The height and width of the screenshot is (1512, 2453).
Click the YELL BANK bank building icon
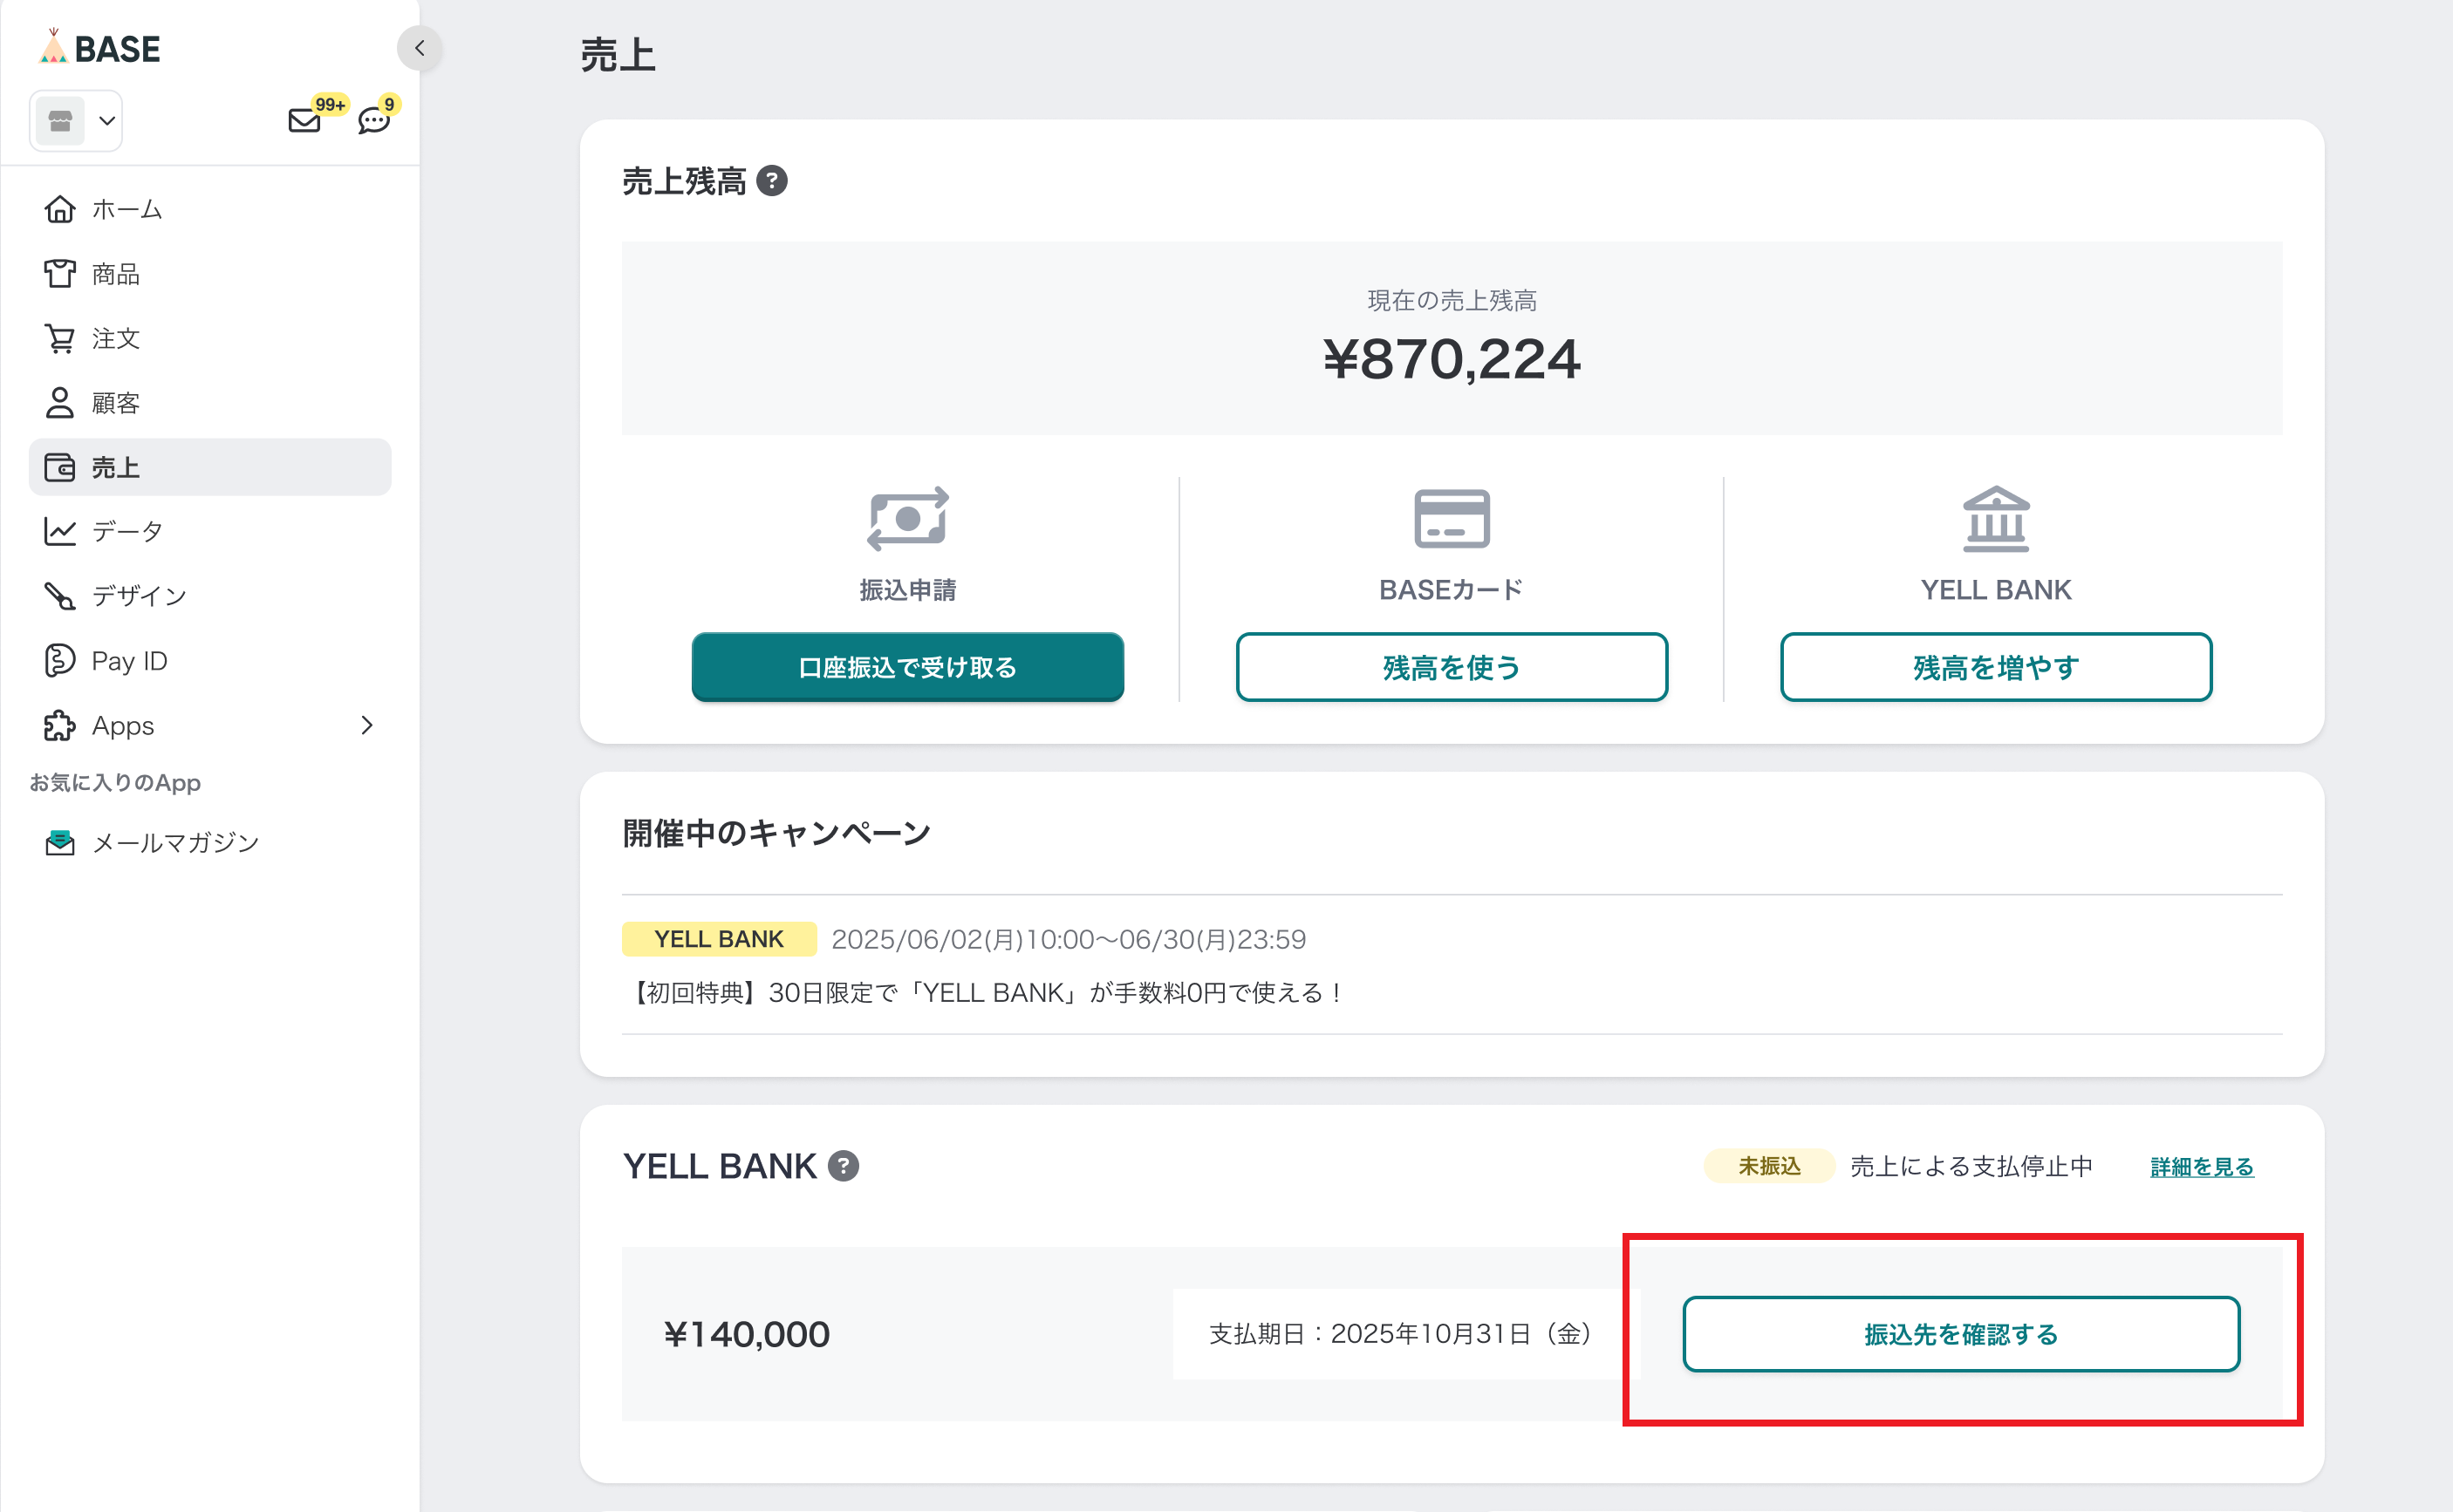(x=1996, y=518)
